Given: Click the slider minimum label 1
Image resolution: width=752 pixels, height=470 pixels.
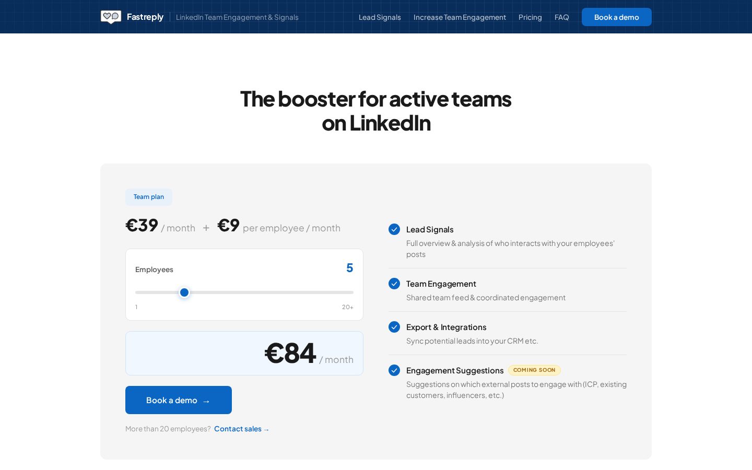Looking at the screenshot, I should 136,307.
